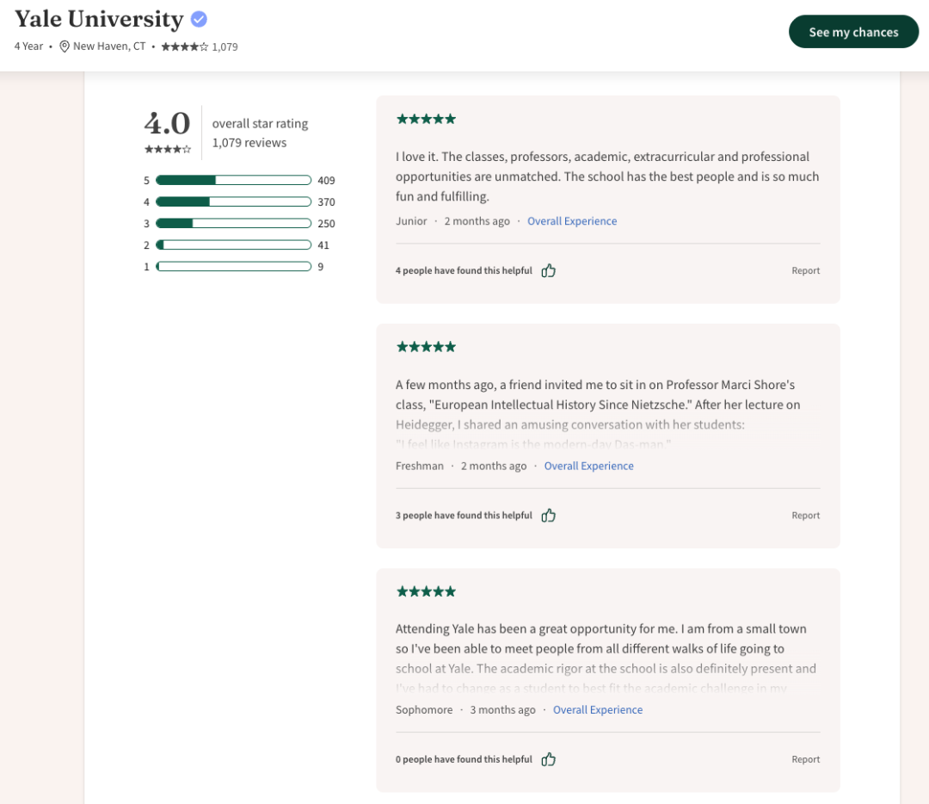This screenshot has width=929, height=804.
Task: Click the 250 count beside 3-star bar
Action: point(327,224)
